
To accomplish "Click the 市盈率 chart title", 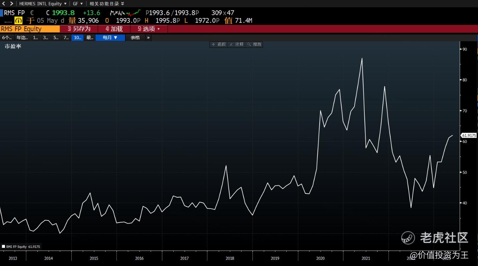I will tap(13, 46).
